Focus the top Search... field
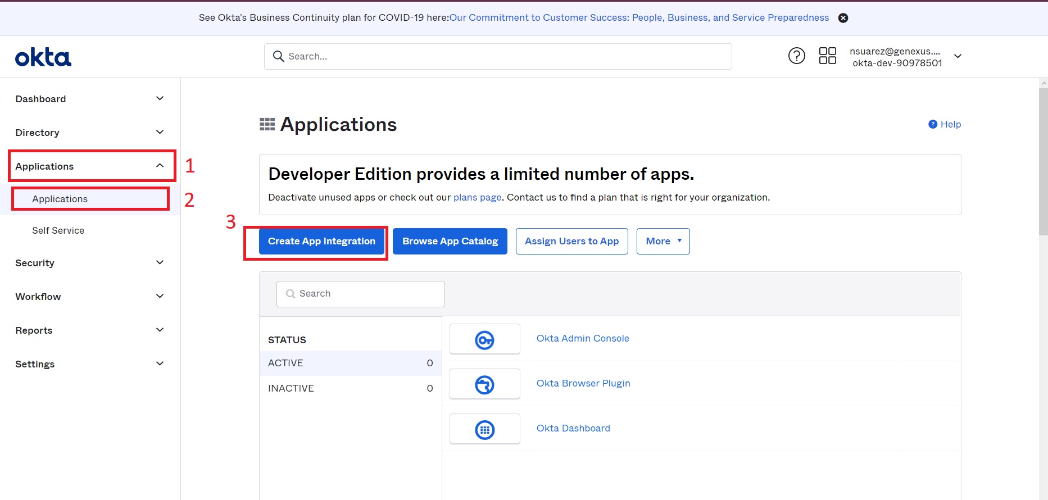 (498, 56)
